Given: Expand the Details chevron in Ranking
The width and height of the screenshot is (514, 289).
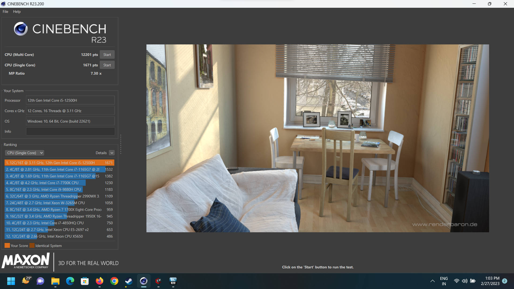Looking at the screenshot, I should (112, 153).
